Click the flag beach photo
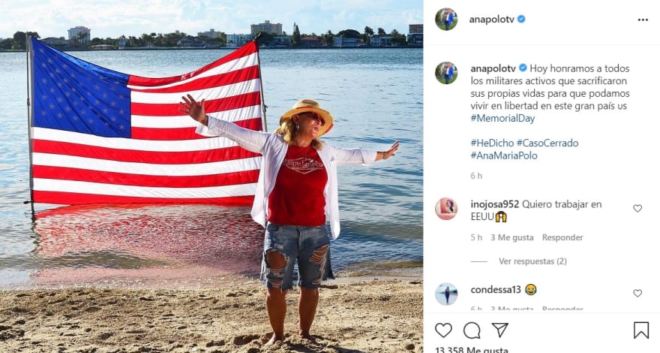This screenshot has width=660, height=353. (211, 176)
